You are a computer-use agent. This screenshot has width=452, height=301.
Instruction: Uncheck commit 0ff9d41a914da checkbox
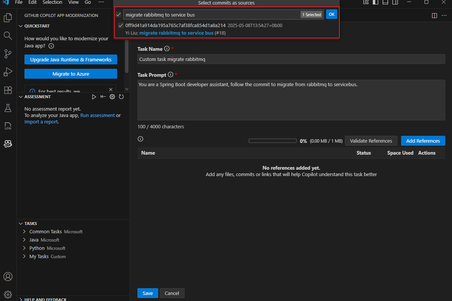[x=121, y=26]
